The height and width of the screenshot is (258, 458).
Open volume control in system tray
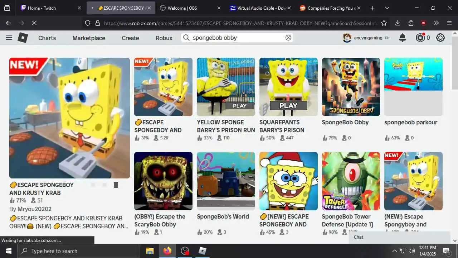[x=412, y=251]
